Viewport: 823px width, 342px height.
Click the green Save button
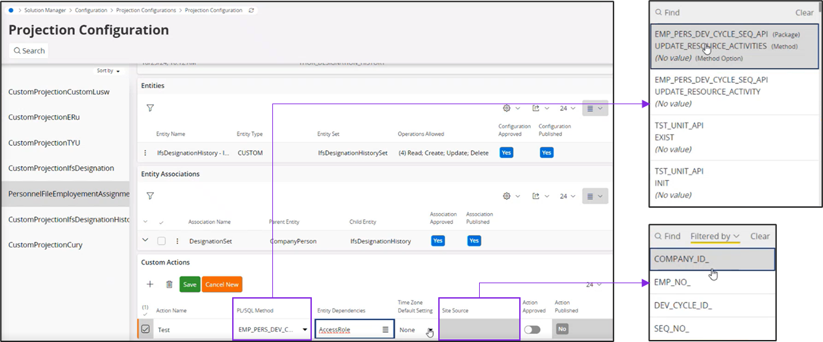(x=189, y=285)
